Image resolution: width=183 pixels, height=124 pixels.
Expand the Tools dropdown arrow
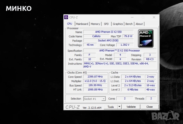[x=120, y=107]
